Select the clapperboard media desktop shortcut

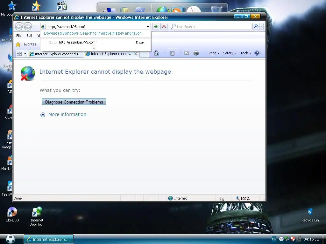pyautogui.click(x=62, y=6)
